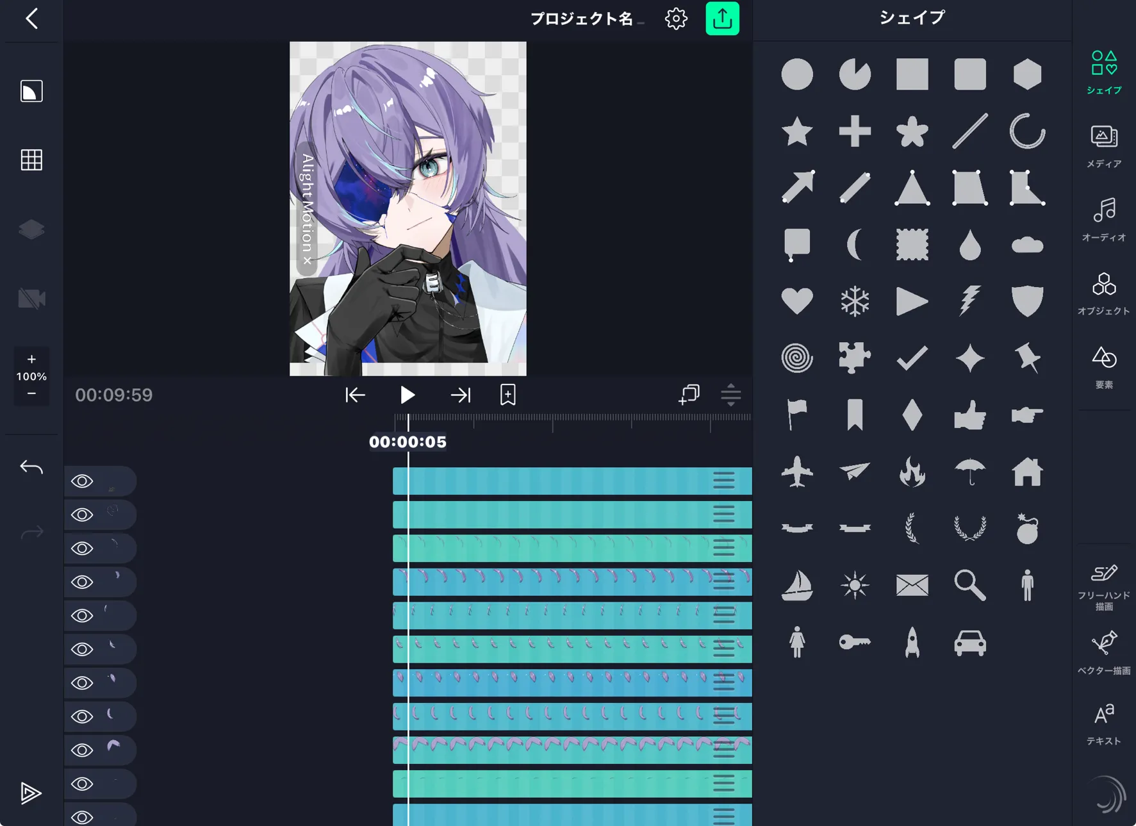
Task: Add the crescent moon shape
Action: point(855,245)
